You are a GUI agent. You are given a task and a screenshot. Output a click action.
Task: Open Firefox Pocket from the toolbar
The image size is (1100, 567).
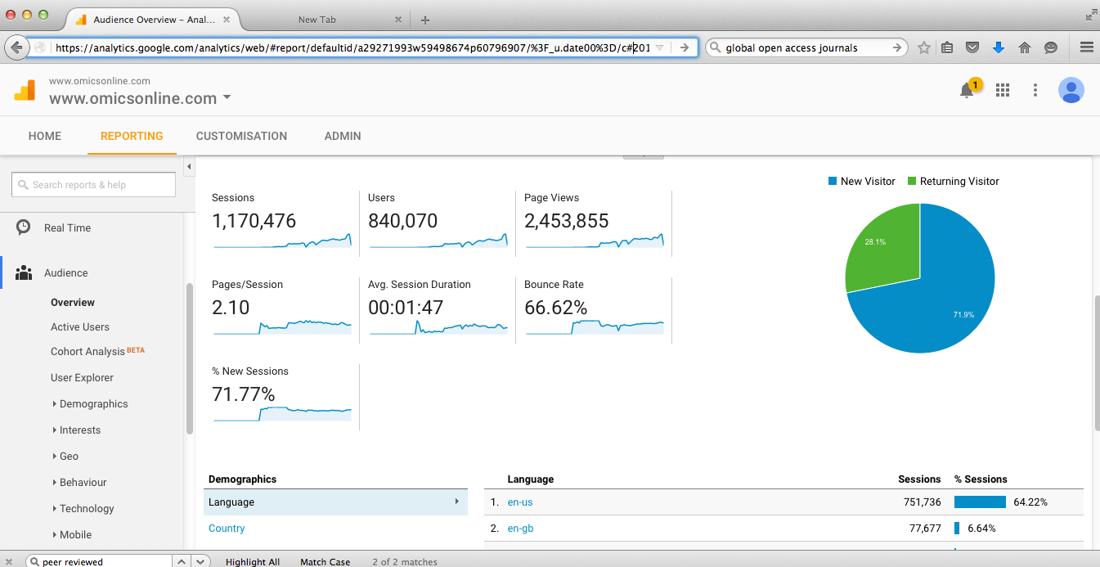coord(972,47)
